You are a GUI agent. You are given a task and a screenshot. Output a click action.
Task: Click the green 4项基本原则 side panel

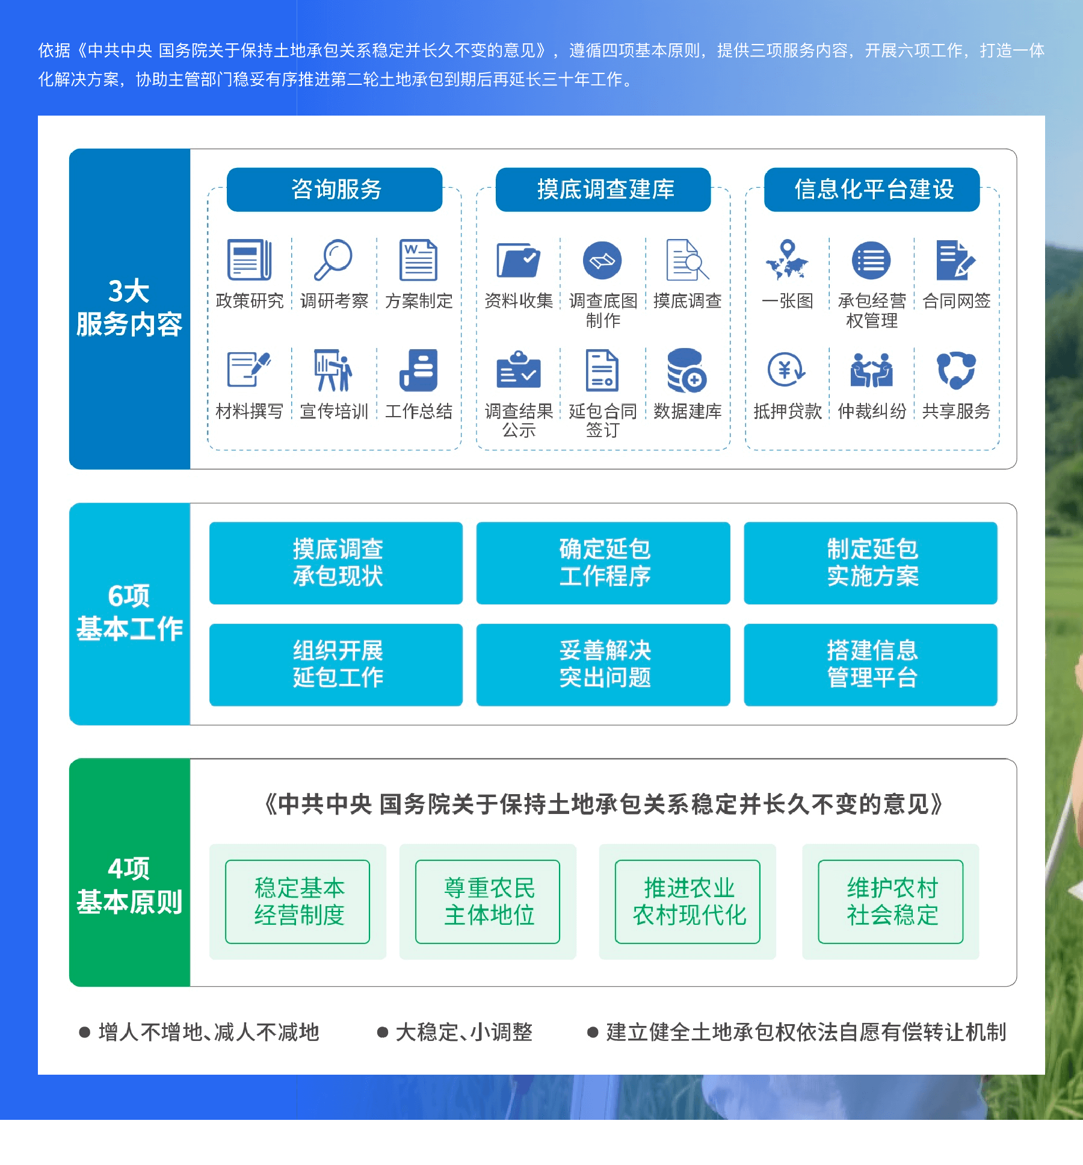(x=129, y=872)
